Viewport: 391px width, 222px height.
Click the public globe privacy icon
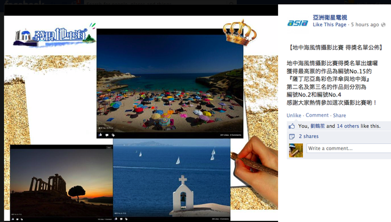point(383,24)
